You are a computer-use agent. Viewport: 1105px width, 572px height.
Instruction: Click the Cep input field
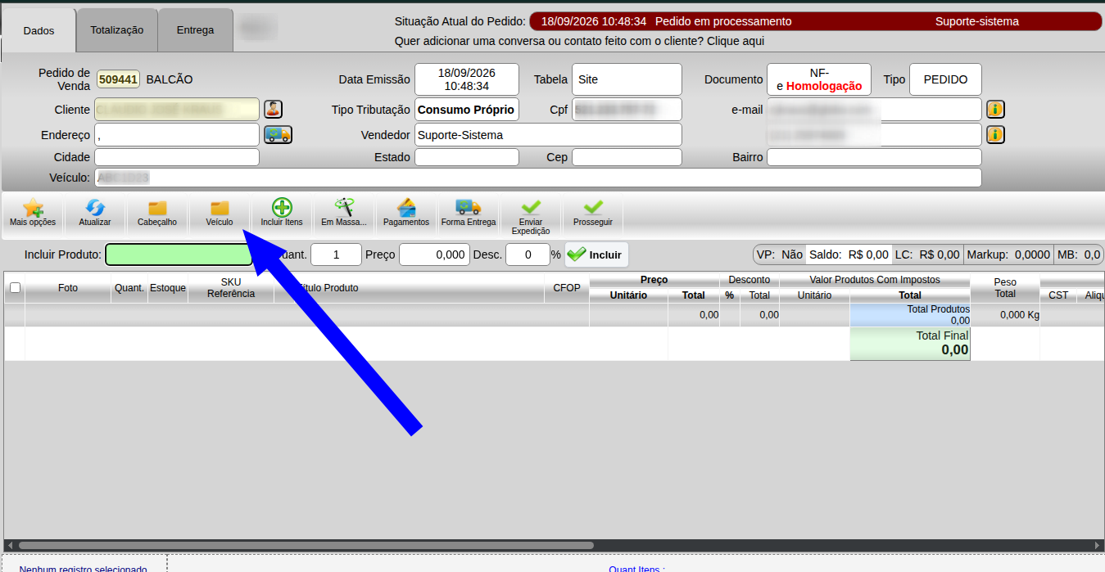627,157
